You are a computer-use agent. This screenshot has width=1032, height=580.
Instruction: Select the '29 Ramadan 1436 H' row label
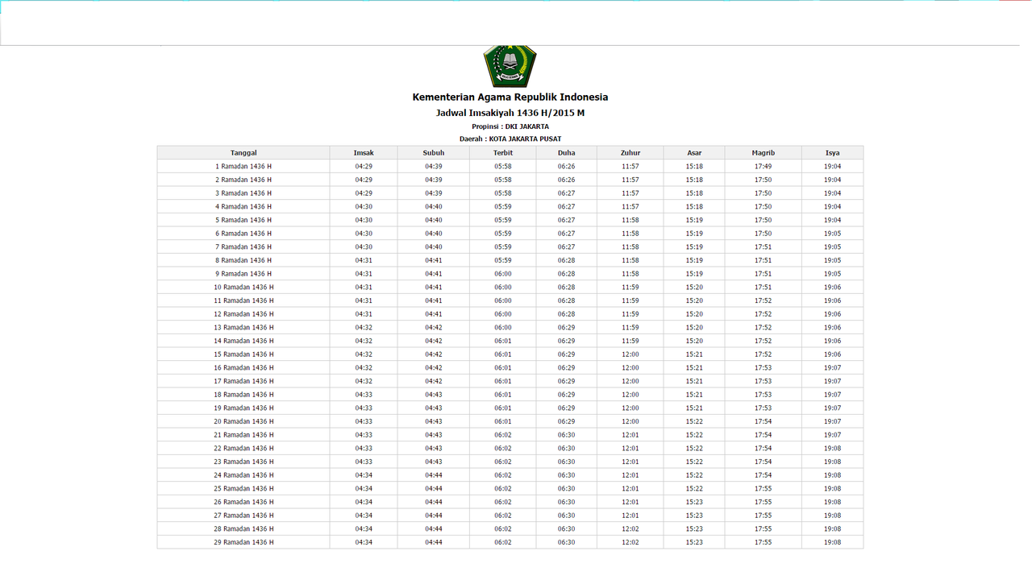[243, 542]
